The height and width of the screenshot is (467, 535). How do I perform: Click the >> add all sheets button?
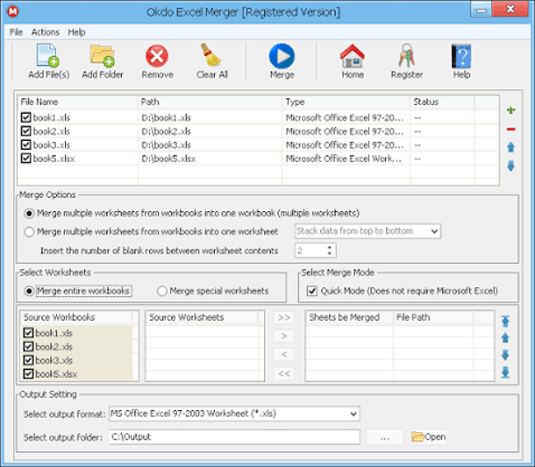click(x=284, y=317)
